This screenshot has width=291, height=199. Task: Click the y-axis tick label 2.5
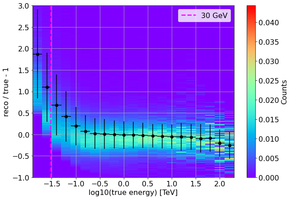coord(23,28)
